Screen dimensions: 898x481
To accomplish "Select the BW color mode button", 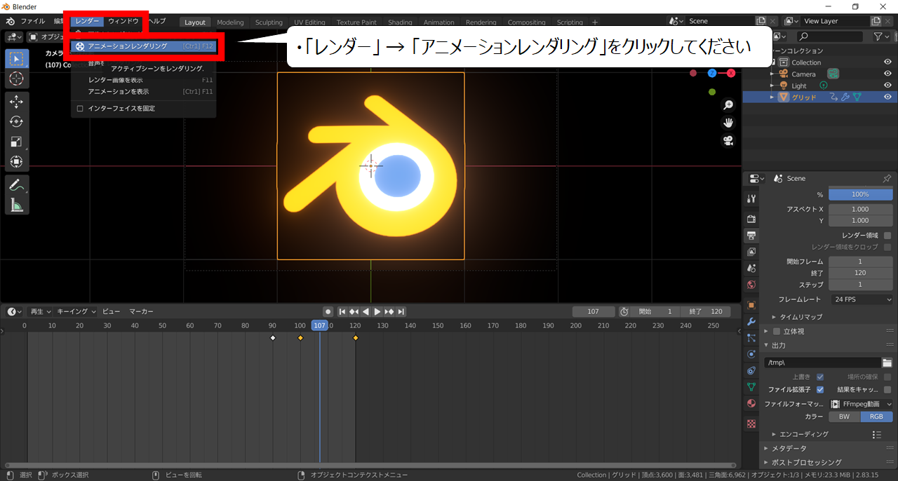I will tap(845, 416).
